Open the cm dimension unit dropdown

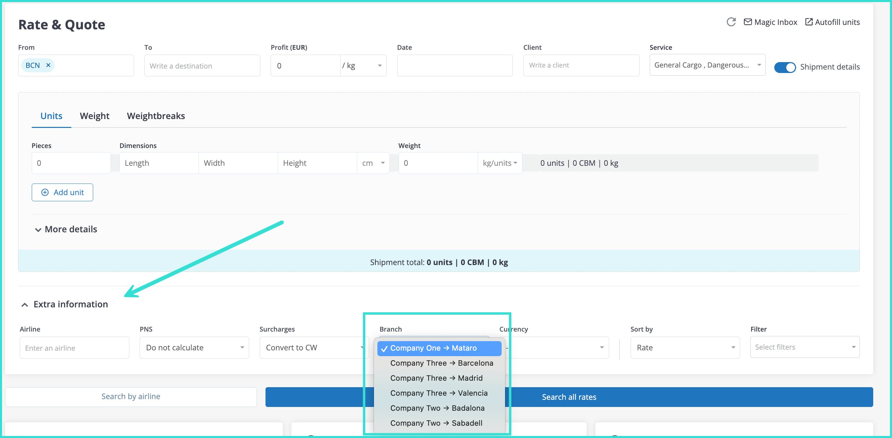point(373,163)
